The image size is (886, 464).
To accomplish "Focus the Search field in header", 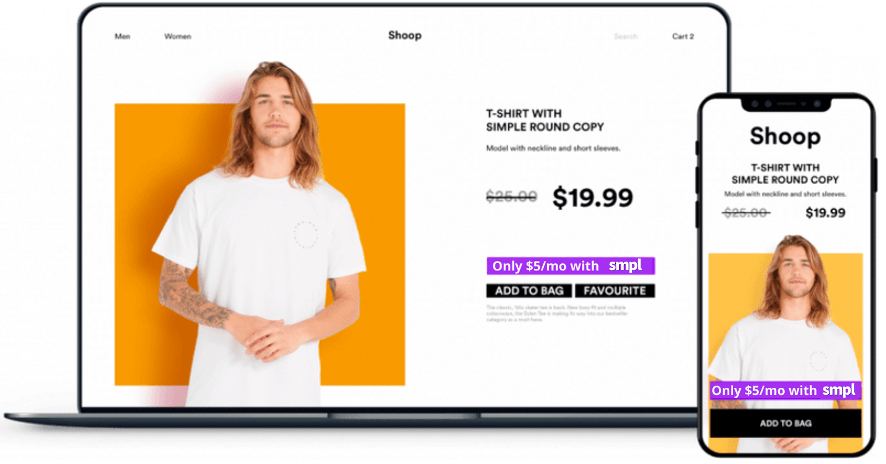I will [x=626, y=37].
